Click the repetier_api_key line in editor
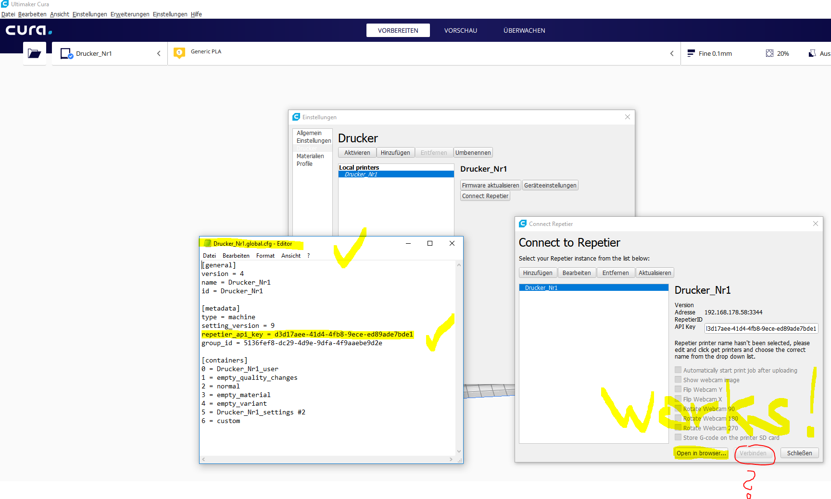Screen dimensions: 831x499 [307, 334]
